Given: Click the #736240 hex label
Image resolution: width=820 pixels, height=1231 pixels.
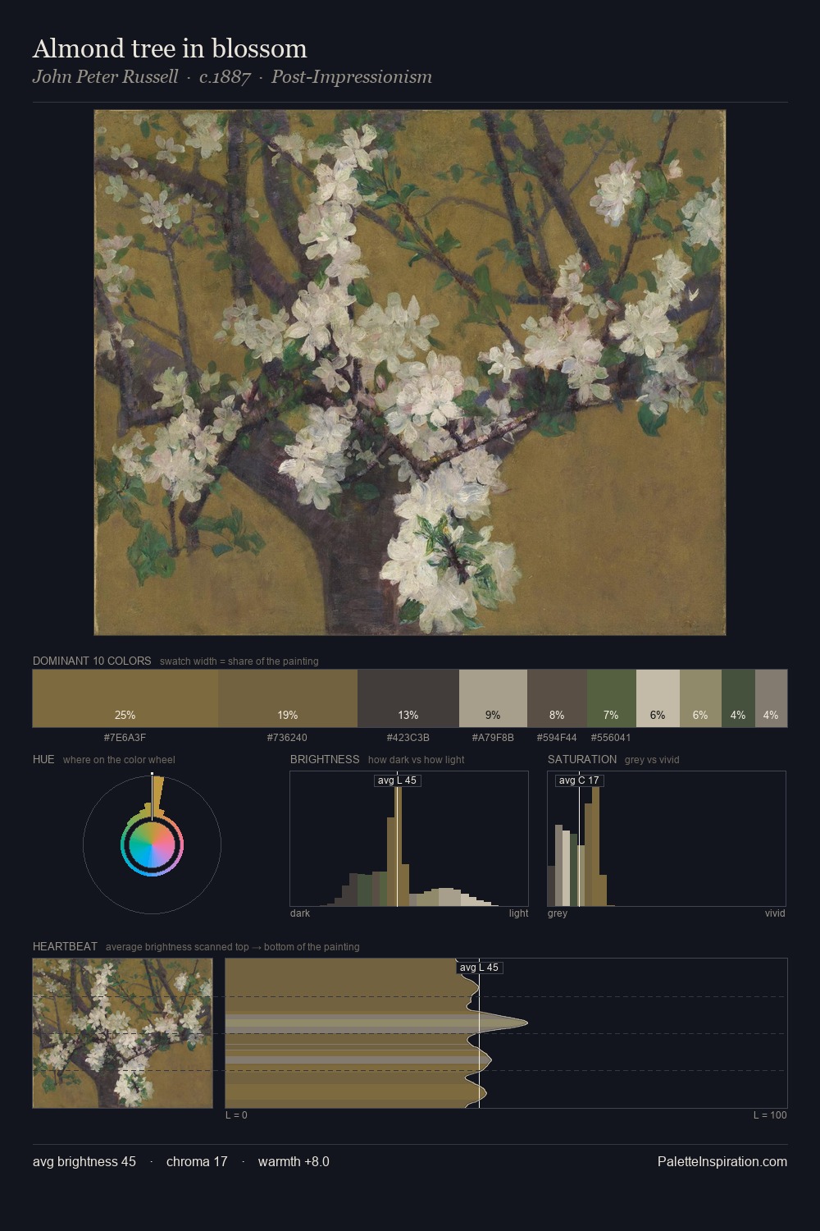Looking at the screenshot, I should 288,738.
